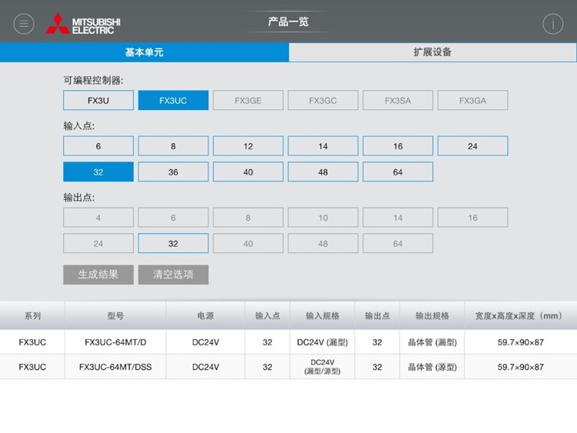Tap the Mitsubishi Electric logo
Image resolution: width=577 pixels, height=433 pixels.
pos(83,24)
